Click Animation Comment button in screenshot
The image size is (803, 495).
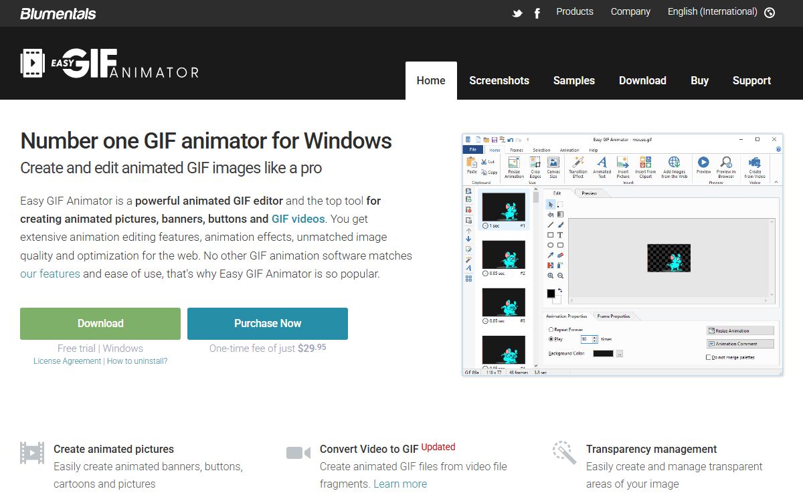(x=740, y=344)
